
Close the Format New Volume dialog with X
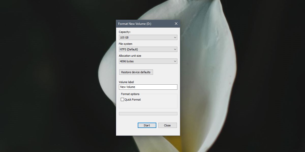point(176,24)
